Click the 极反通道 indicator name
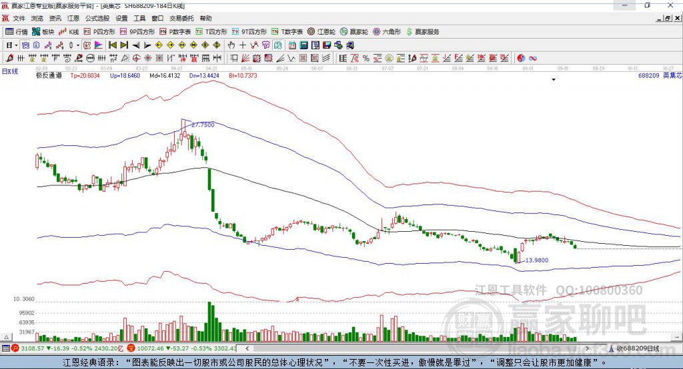683x369 pixels. [x=49, y=75]
